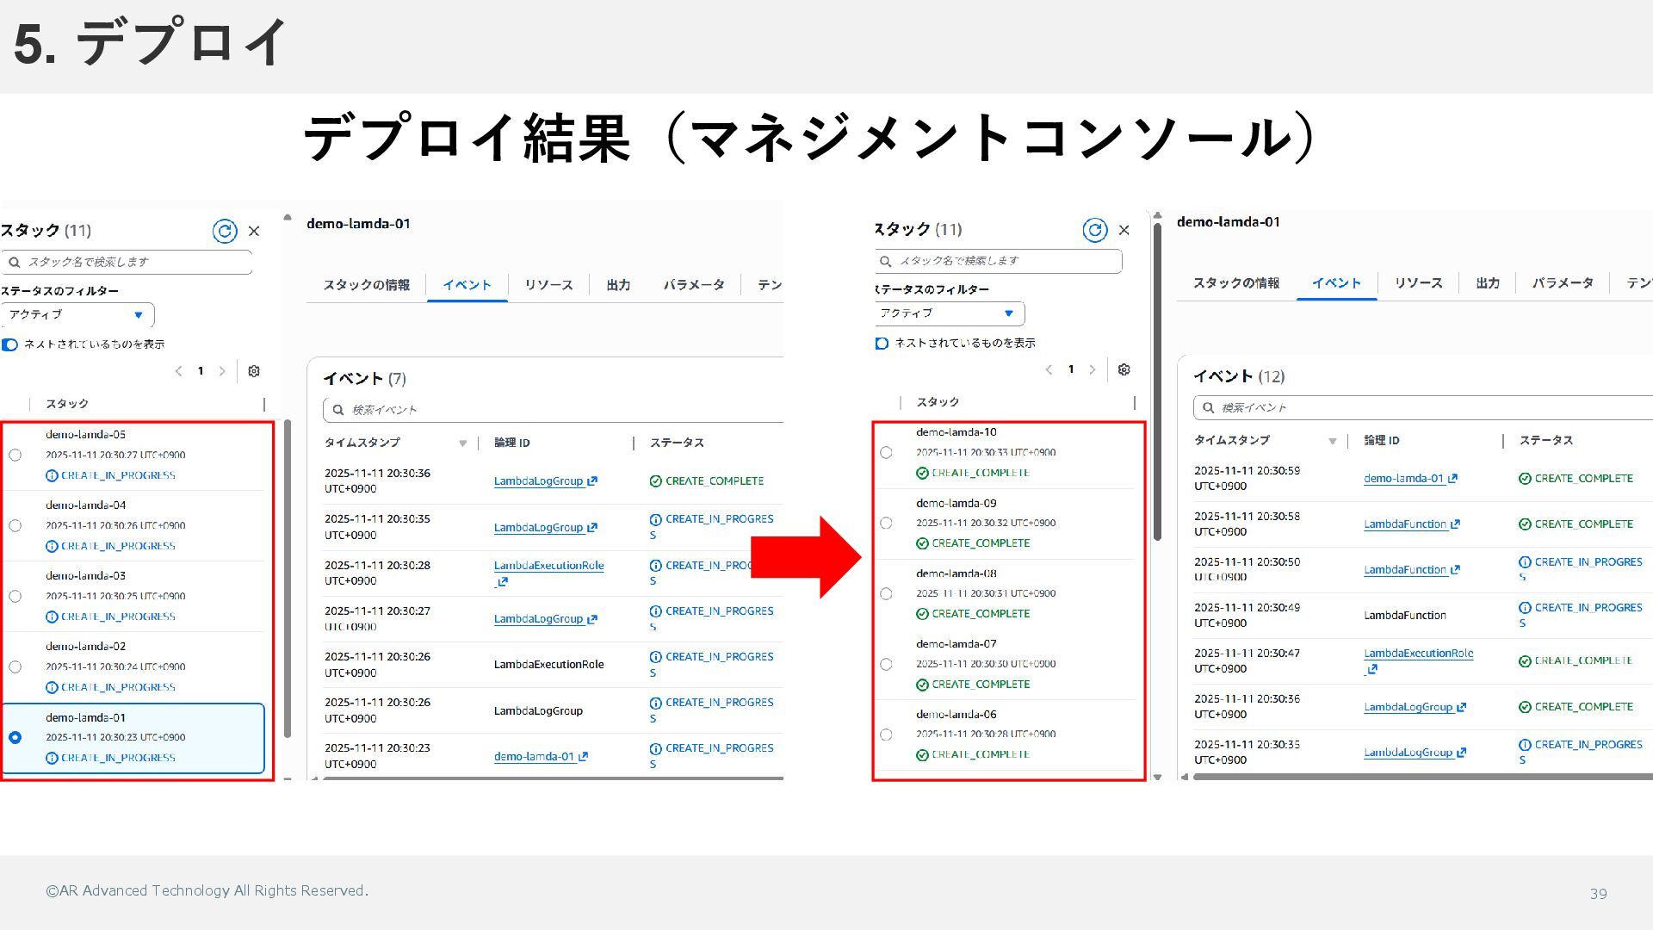Image resolution: width=1653 pixels, height=930 pixels.
Task: Click external link icon beside LambdaFunction 20:30:58
Action: [x=1455, y=524]
